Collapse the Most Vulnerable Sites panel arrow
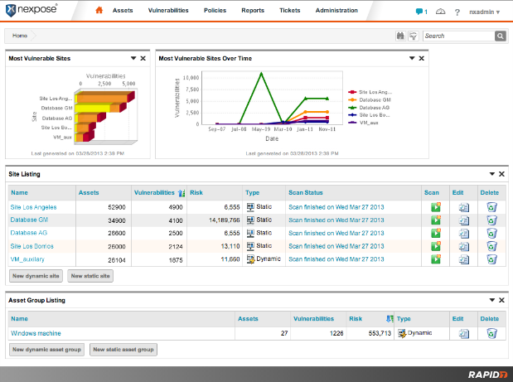This screenshot has width=513, height=382. (133, 59)
